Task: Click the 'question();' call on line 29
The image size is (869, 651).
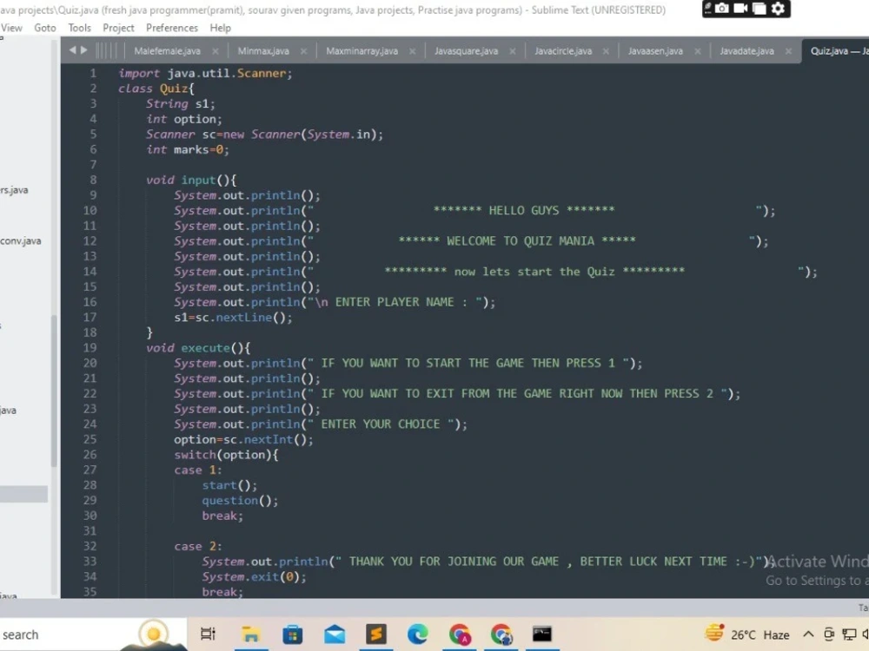Action: pos(240,501)
